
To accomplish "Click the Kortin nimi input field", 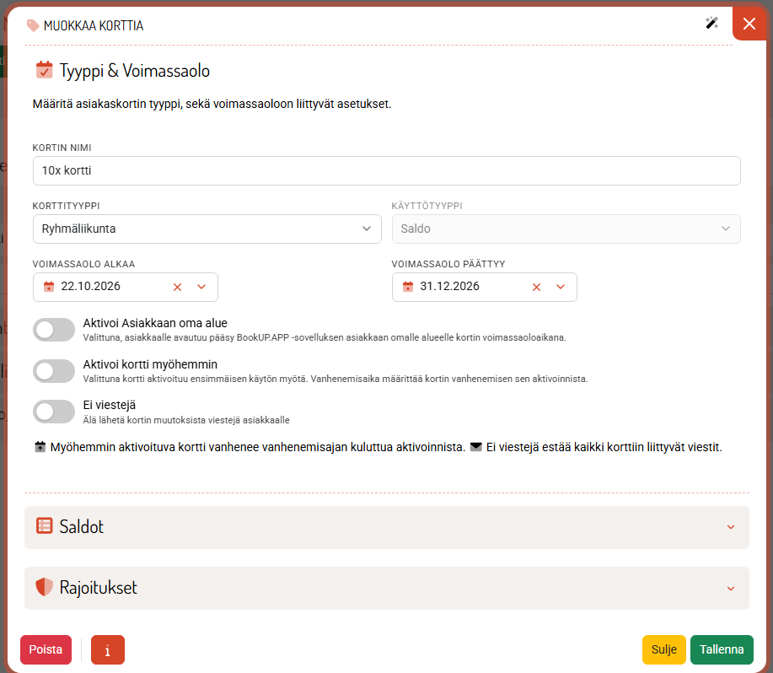I will [386, 170].
